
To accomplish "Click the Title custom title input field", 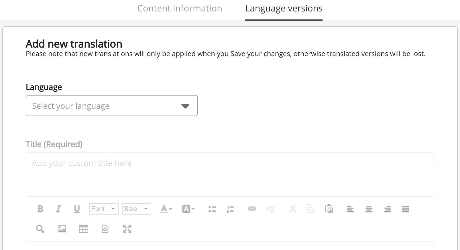I will coord(230,163).
